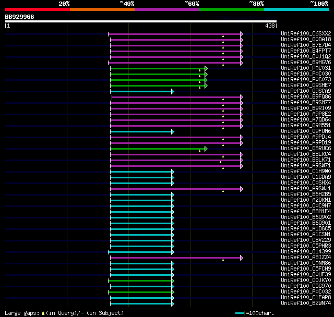Select the UniRef100_P0C073 label

pyautogui.click(x=306, y=80)
